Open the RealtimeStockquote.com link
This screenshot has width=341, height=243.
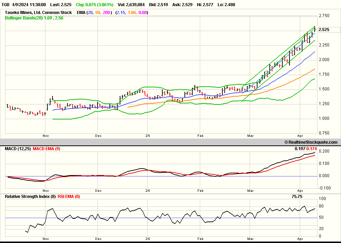click(x=311, y=142)
